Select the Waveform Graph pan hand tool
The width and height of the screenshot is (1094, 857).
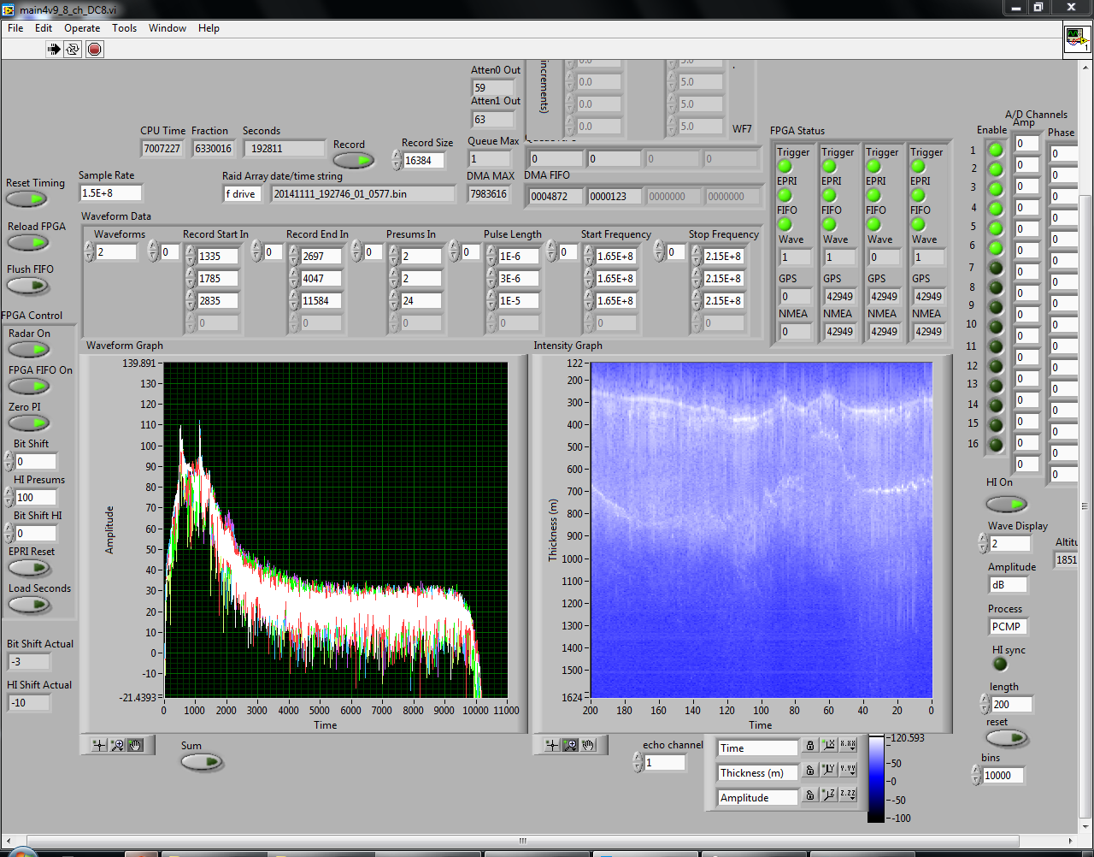pyautogui.click(x=136, y=745)
